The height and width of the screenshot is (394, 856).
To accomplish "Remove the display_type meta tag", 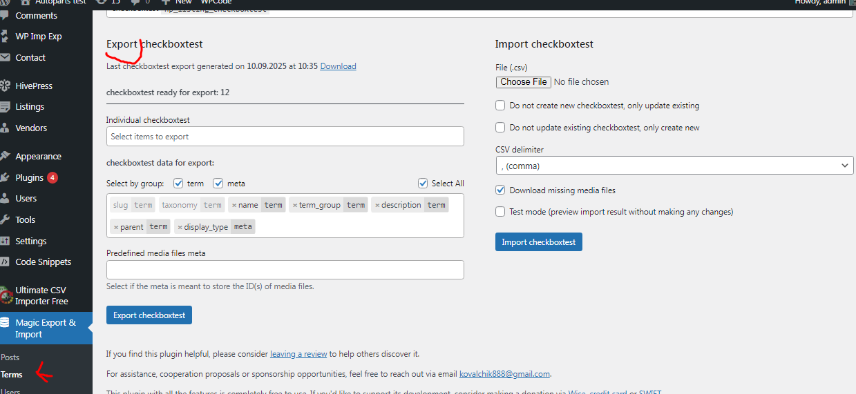I will click(180, 227).
